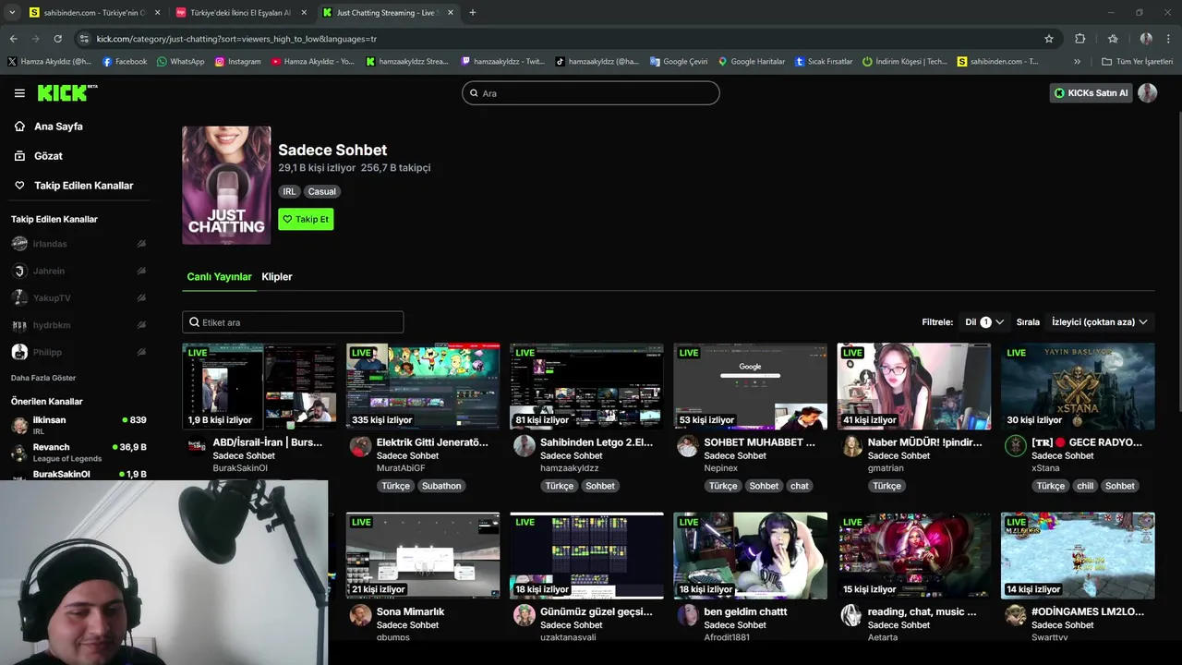The height and width of the screenshot is (665, 1182).
Task: Open Revanch recommended channel
Action: 78,453
